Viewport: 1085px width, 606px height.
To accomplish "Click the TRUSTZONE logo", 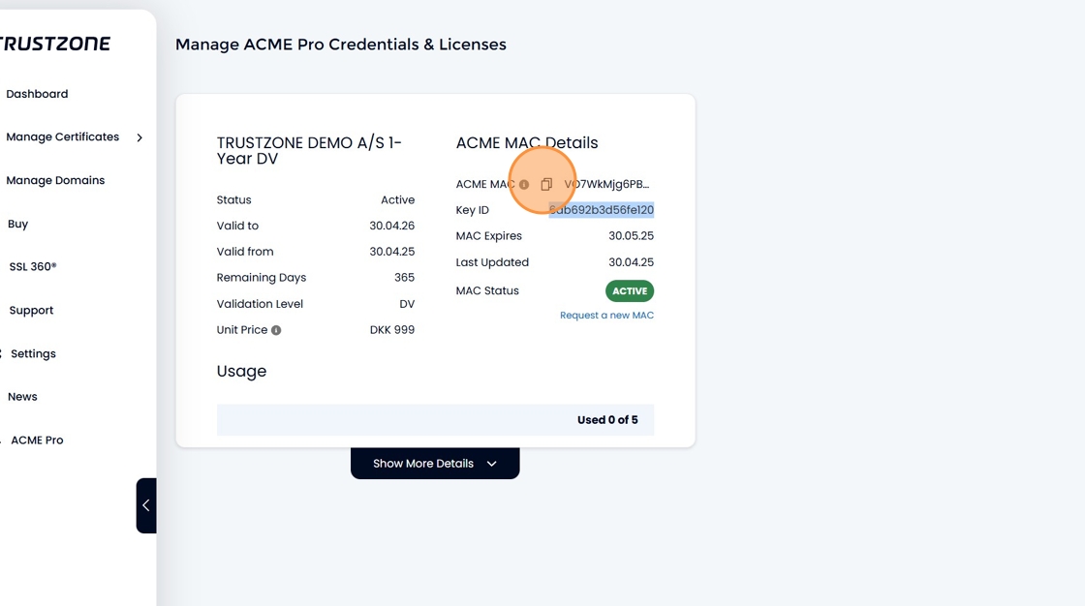I will pos(55,44).
